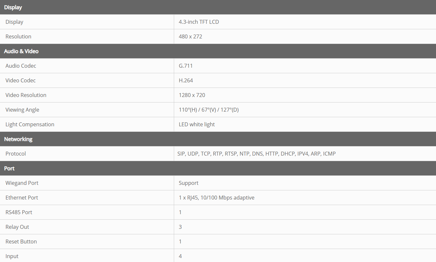Image resolution: width=436 pixels, height=262 pixels.
Task: Click the Audio Codec label
Action: 21,66
